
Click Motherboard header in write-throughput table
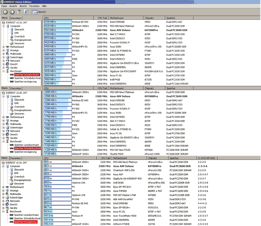tap(126, 88)
